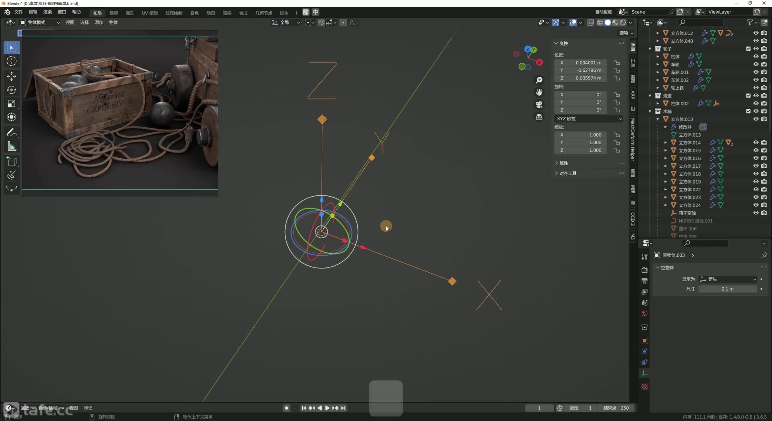Uncheck the 轮子 collection checkbox
Viewport: 772px width, 421px height.
748,49
